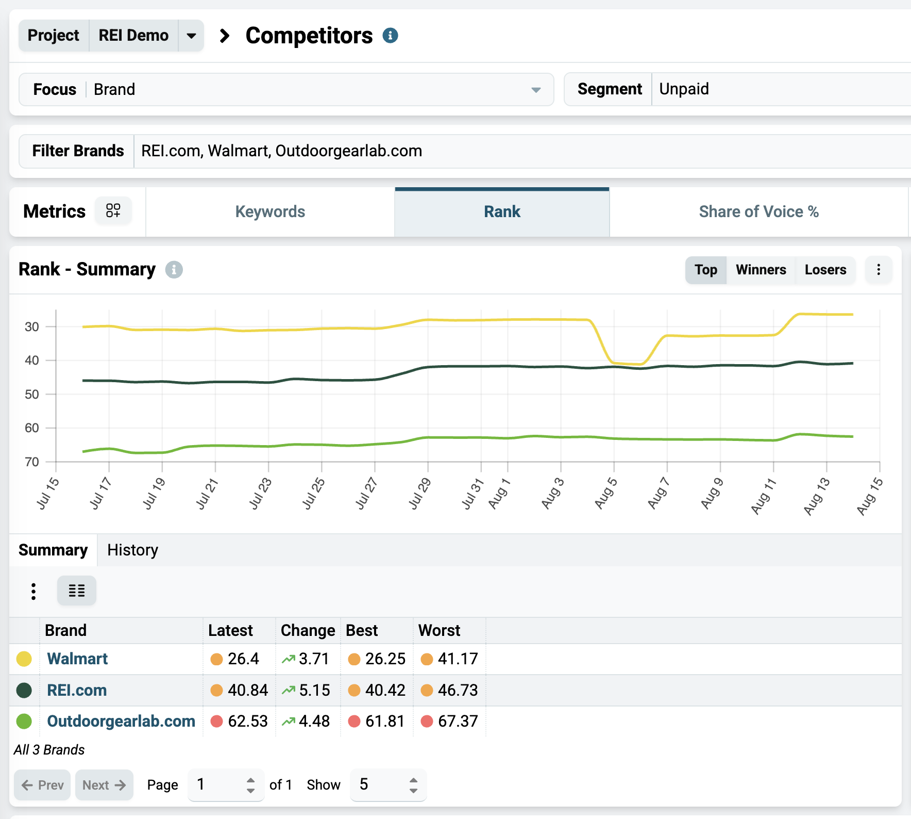Open the Outdoorgearlab.com brand link

coord(121,721)
